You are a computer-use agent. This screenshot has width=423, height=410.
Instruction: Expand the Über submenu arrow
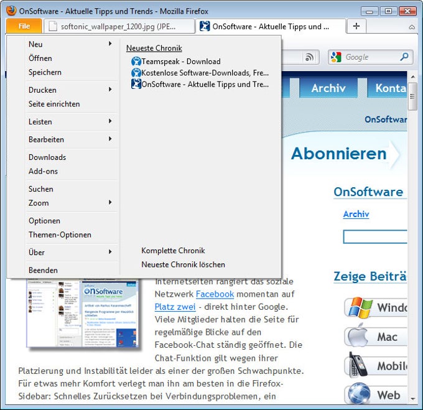tap(110, 252)
